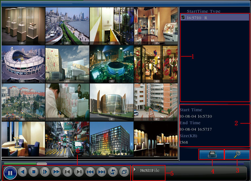Toggle the loop playback icon

point(113,172)
